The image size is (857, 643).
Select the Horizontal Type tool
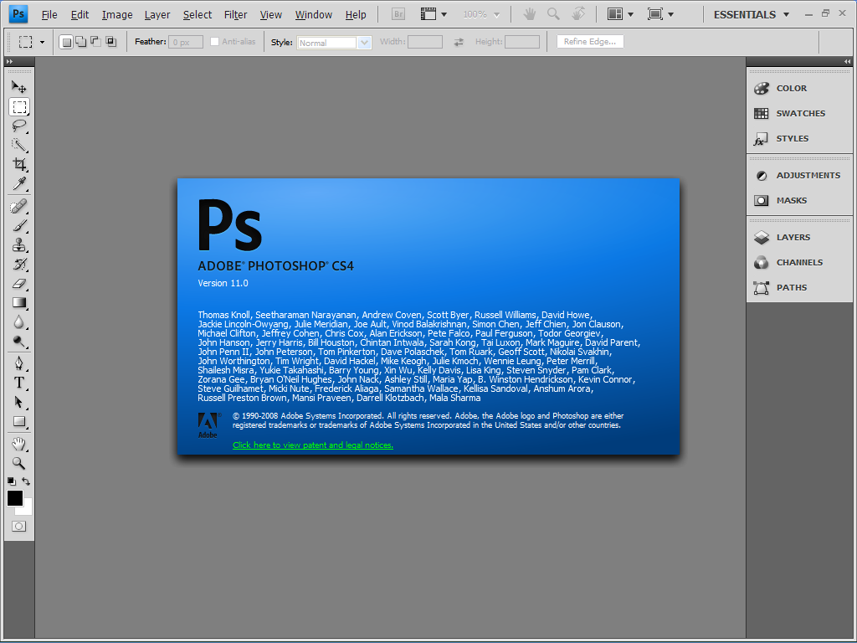[x=19, y=383]
